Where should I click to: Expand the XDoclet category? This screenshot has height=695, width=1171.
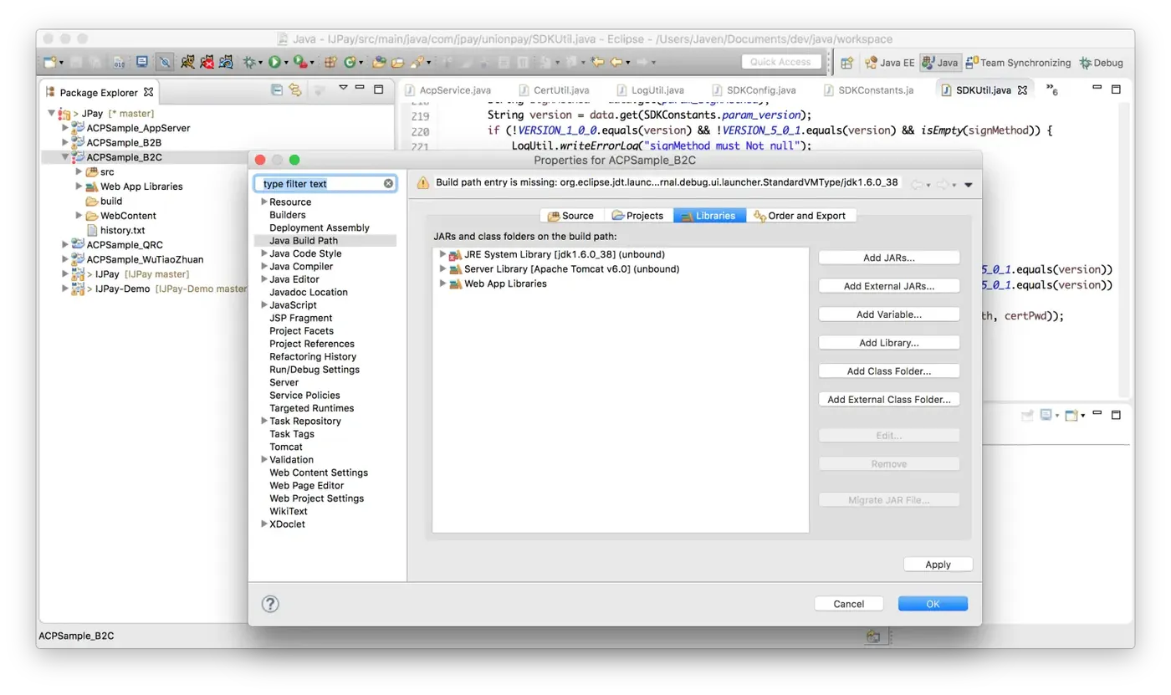264,524
